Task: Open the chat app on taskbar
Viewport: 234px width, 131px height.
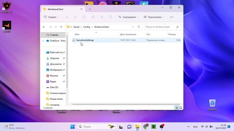Action: pos(129,127)
